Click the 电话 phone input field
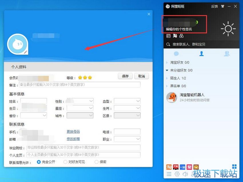The image size is (243, 182). pos(127,132)
